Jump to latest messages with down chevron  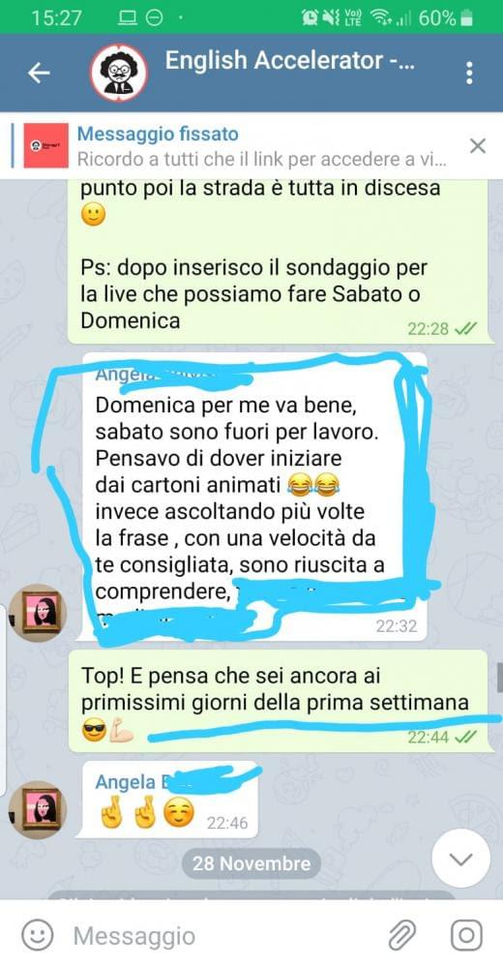tap(461, 858)
